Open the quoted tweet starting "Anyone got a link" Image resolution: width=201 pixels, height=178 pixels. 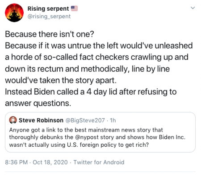pos(100,132)
